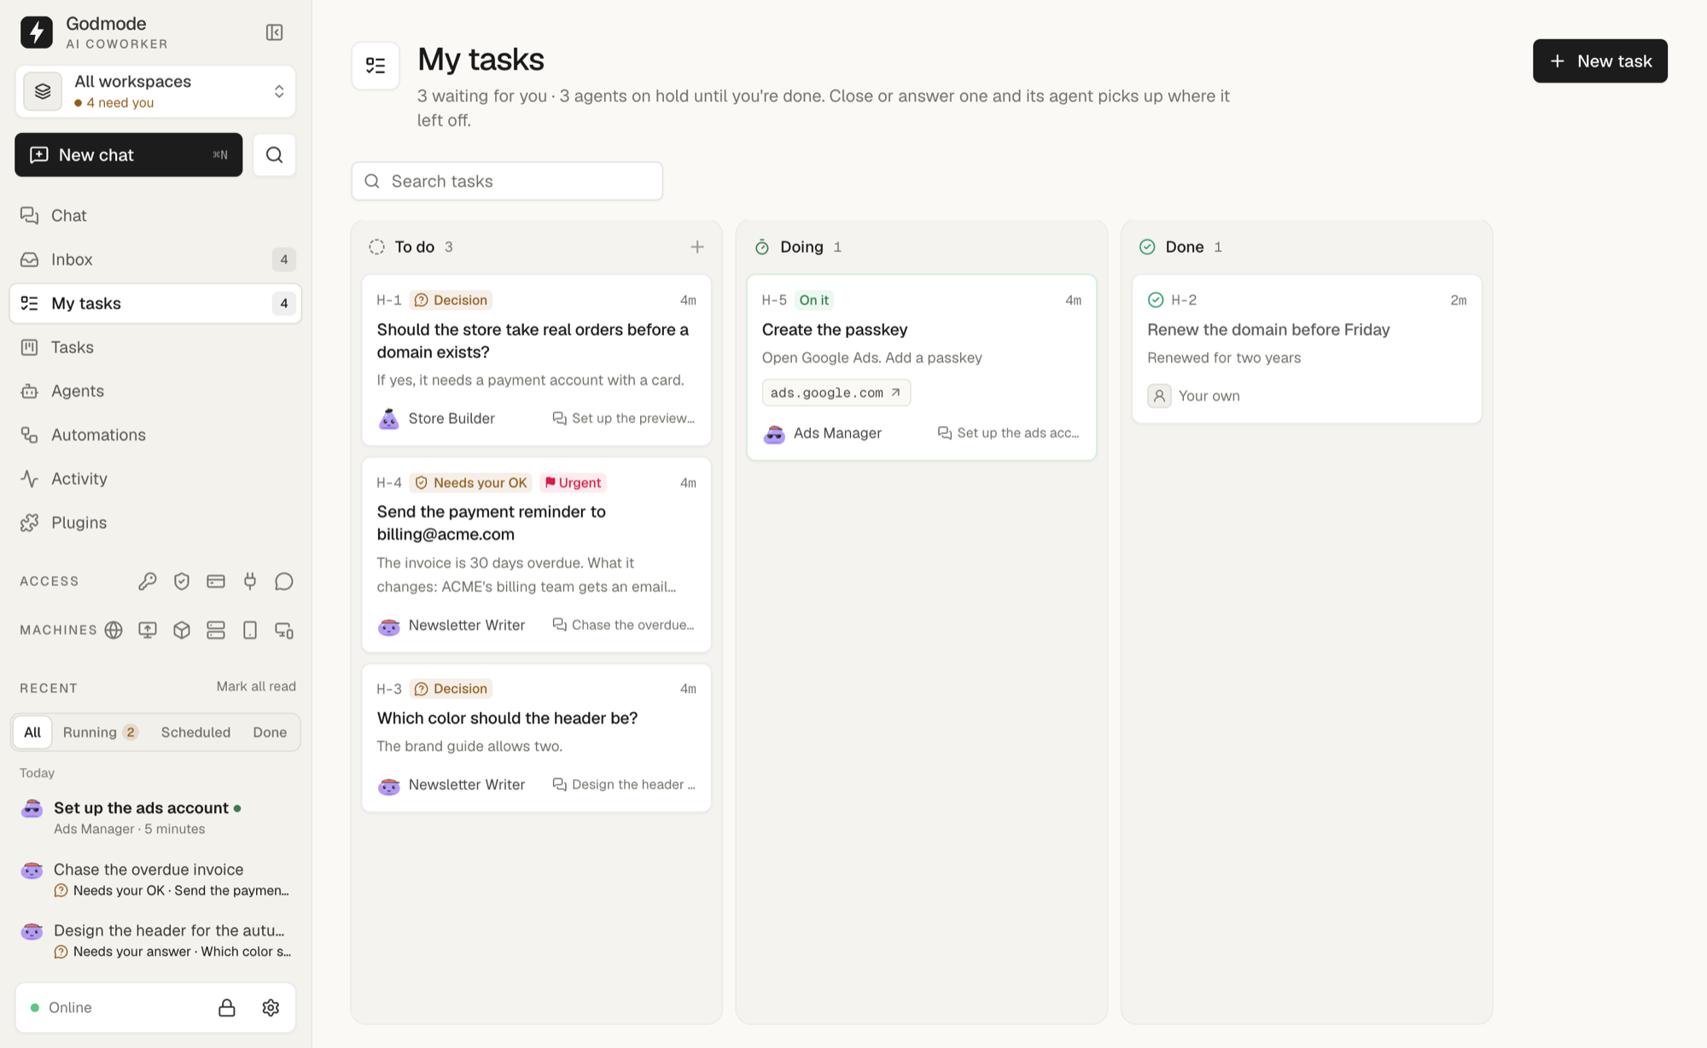Click the Your own person icon
Viewport: 1707px width, 1048px height.
(1159, 396)
